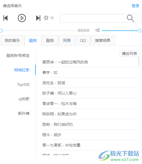This screenshot has height=164, width=142.
Task: Select 酷狗账号绑定 in the sidebar
Action: click(18, 55)
